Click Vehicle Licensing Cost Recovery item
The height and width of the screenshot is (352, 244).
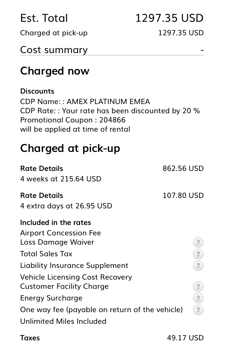pyautogui.click(x=76, y=277)
